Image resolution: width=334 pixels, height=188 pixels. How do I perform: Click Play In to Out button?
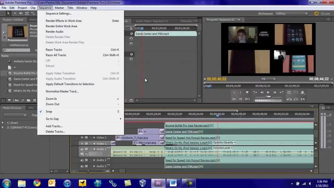tap(247, 99)
